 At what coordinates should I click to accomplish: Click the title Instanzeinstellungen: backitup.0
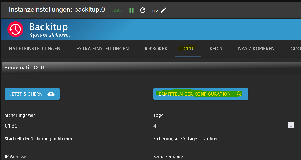click(x=57, y=10)
